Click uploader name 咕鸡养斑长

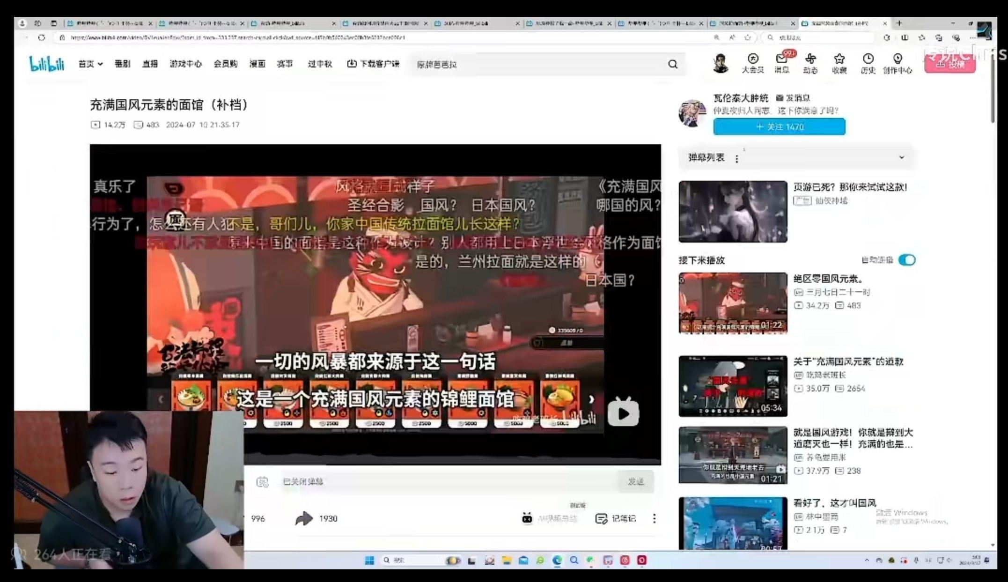(826, 375)
